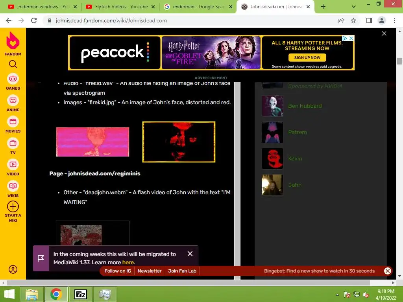
Task: Click the red firekid.jpg face thumbnail
Action: [x=179, y=142]
